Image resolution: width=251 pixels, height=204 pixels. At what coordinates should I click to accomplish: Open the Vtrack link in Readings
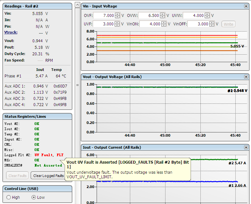[11, 32]
